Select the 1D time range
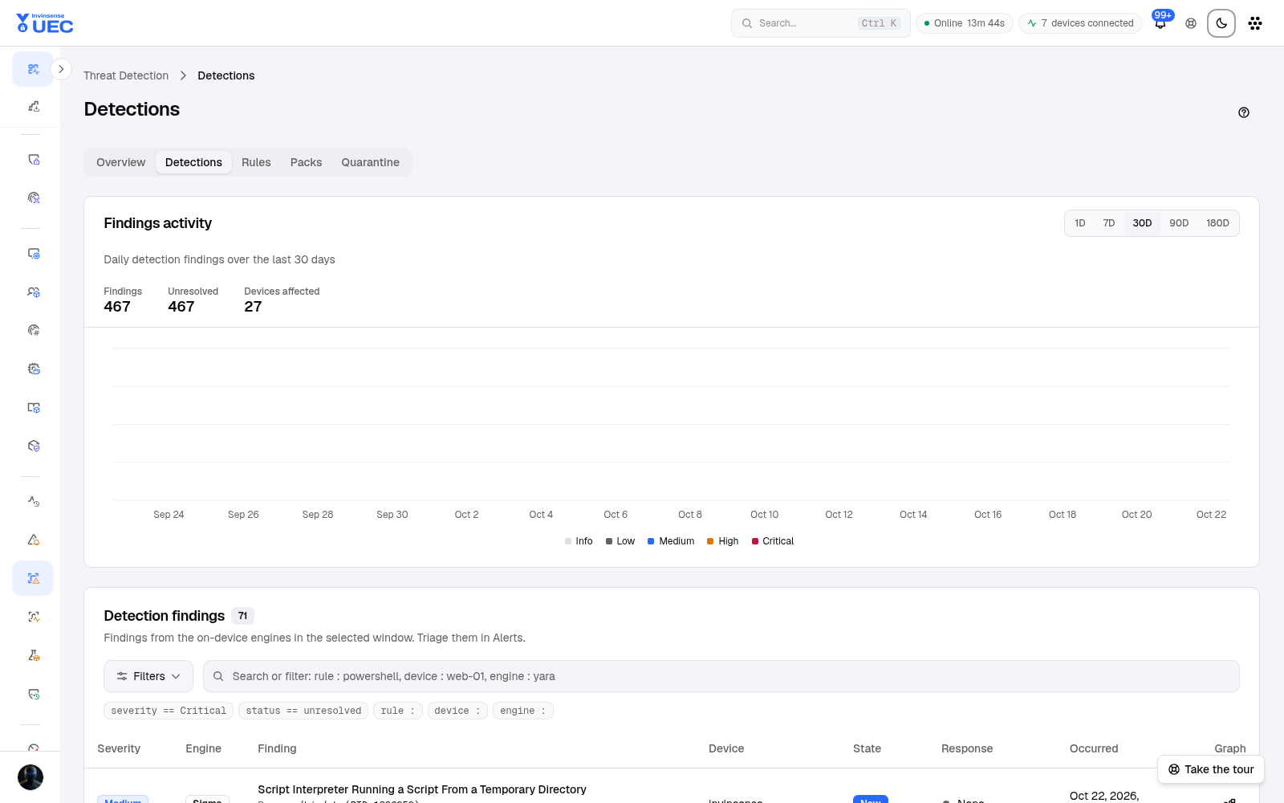This screenshot has width=1284, height=803. coord(1080,223)
